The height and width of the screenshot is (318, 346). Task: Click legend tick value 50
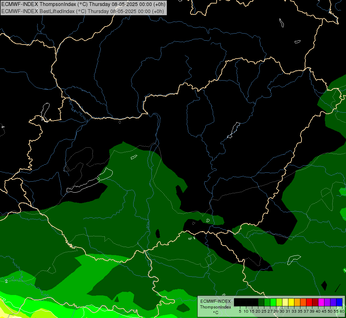click(x=330, y=311)
